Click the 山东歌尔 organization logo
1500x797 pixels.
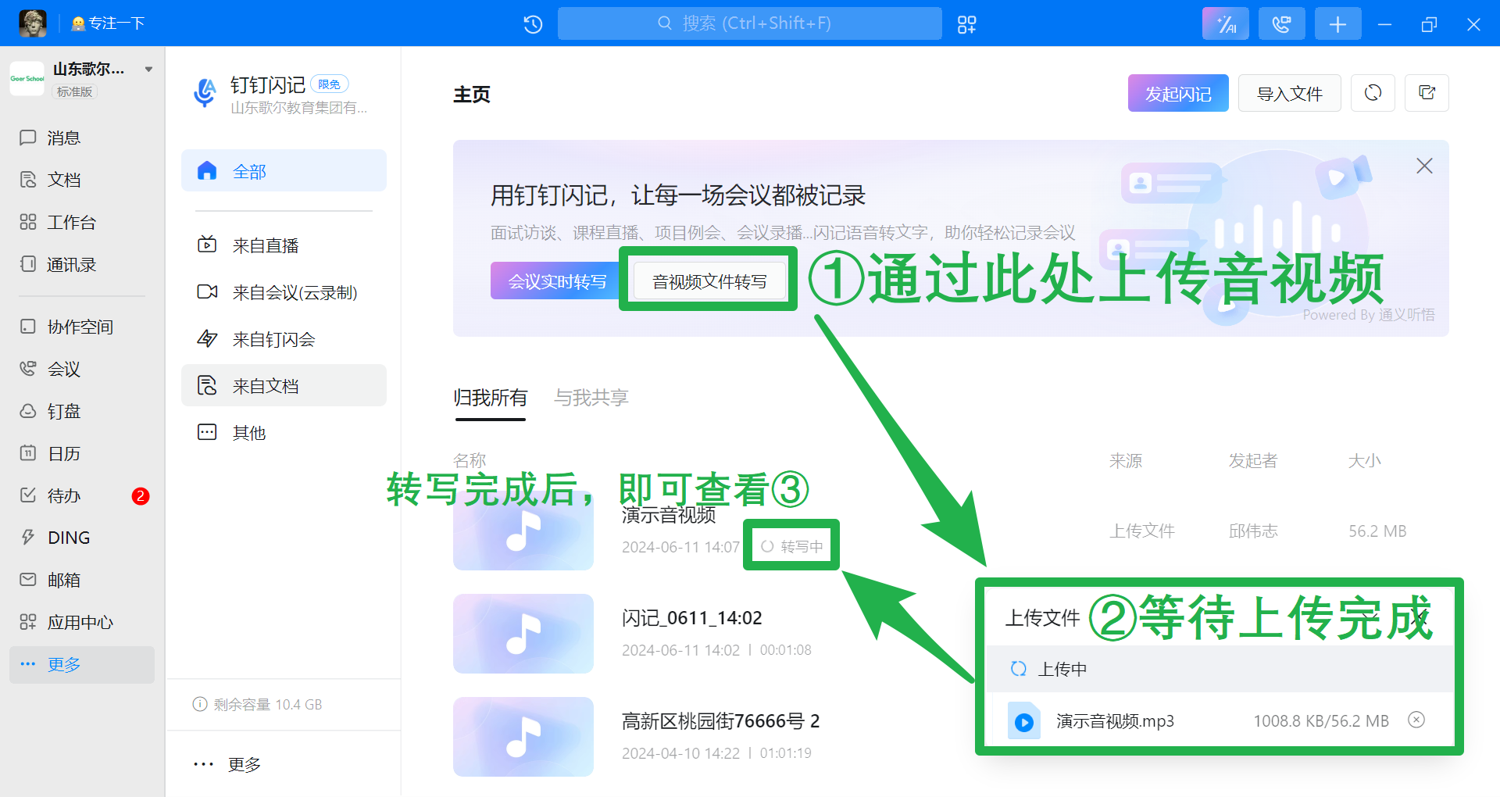pos(27,79)
